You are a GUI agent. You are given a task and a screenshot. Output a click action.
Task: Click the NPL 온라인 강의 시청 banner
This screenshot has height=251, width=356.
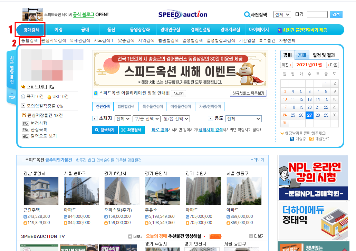(313, 178)
